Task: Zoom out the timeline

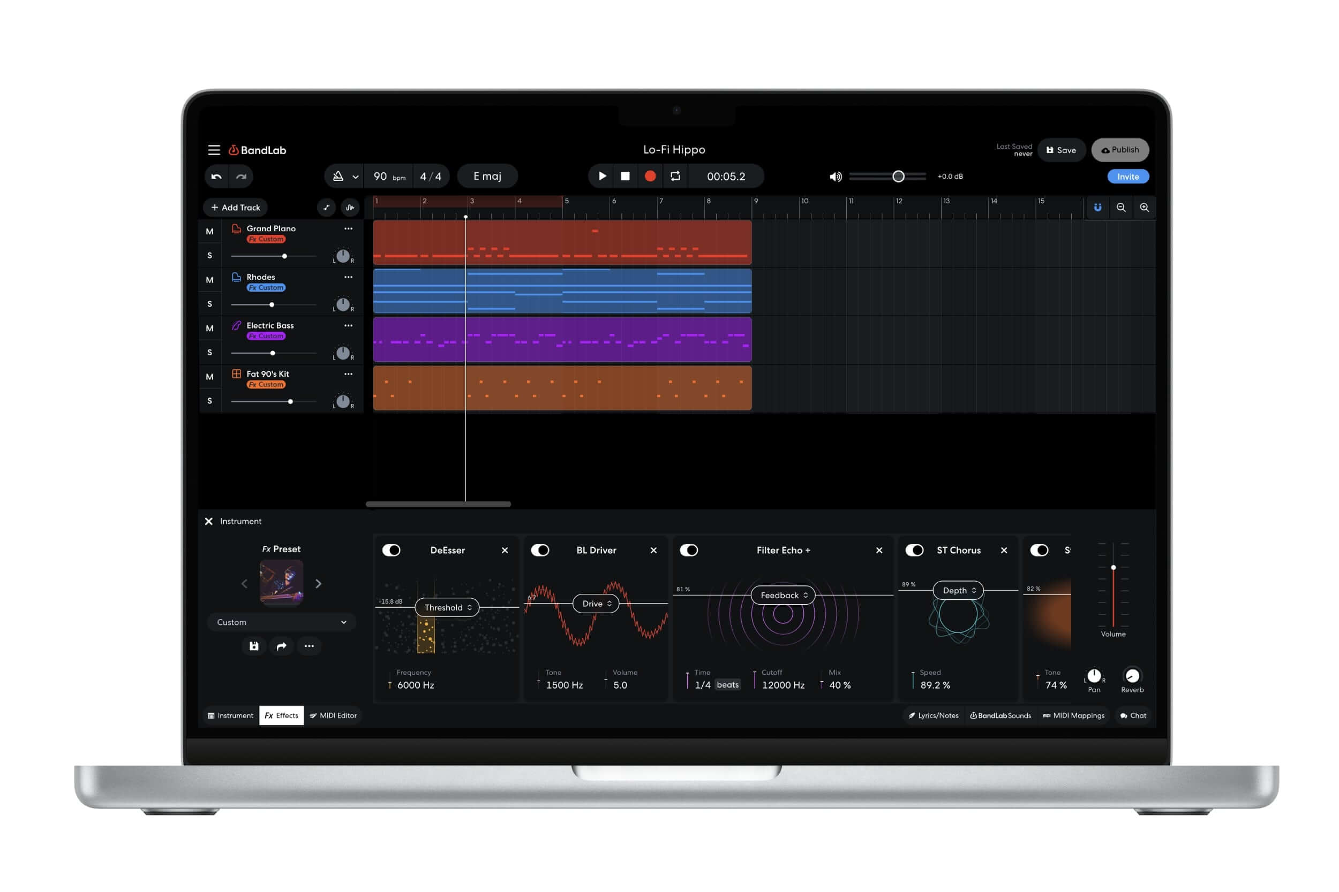Action: [x=1121, y=208]
